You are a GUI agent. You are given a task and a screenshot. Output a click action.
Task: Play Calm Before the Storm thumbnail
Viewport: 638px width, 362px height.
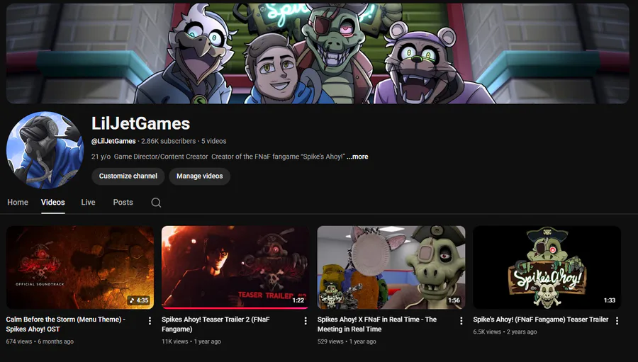(80, 268)
